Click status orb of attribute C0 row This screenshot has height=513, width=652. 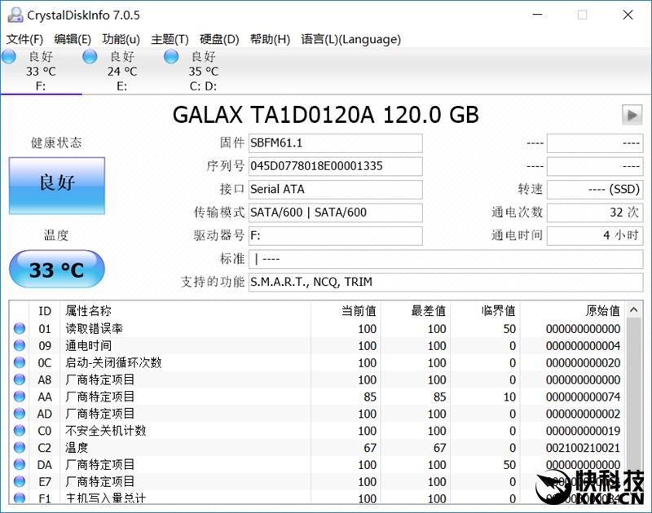[x=20, y=431]
